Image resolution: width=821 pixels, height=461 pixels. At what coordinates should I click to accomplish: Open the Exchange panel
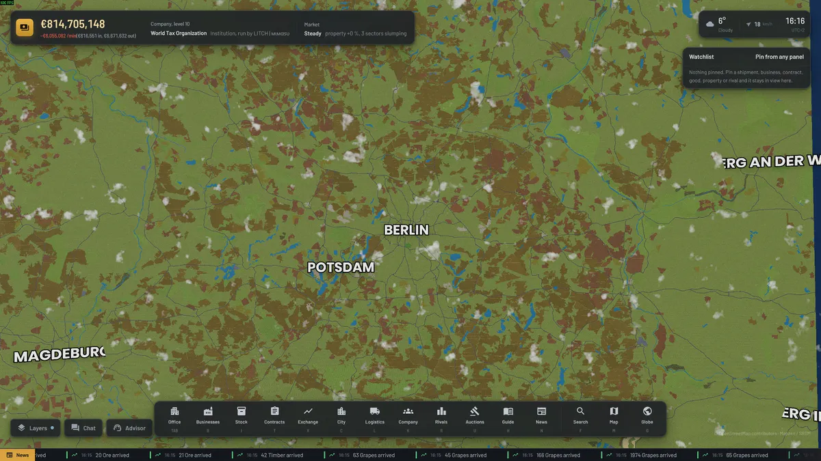308,418
